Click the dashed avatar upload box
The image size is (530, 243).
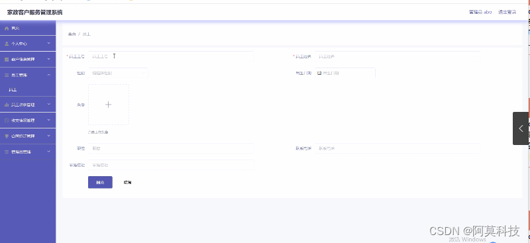click(109, 105)
